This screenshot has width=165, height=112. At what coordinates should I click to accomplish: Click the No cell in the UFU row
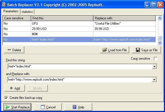17,24
